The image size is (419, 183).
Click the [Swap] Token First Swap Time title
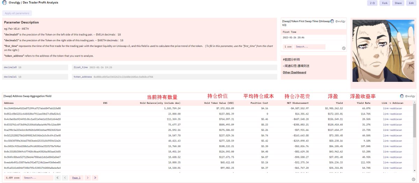pyautogui.click(x=306, y=23)
